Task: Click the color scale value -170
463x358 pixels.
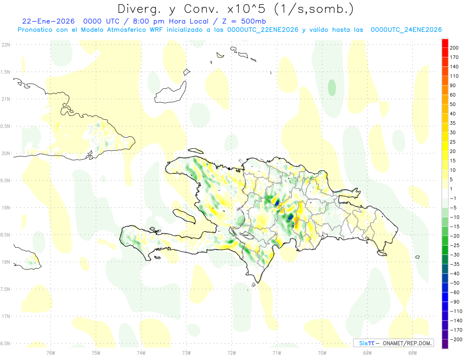Action: click(456, 330)
